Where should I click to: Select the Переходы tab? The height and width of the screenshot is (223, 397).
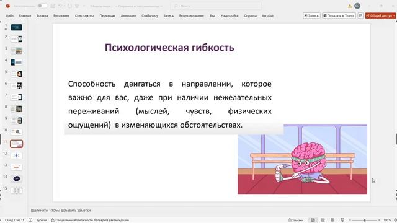[x=107, y=15]
